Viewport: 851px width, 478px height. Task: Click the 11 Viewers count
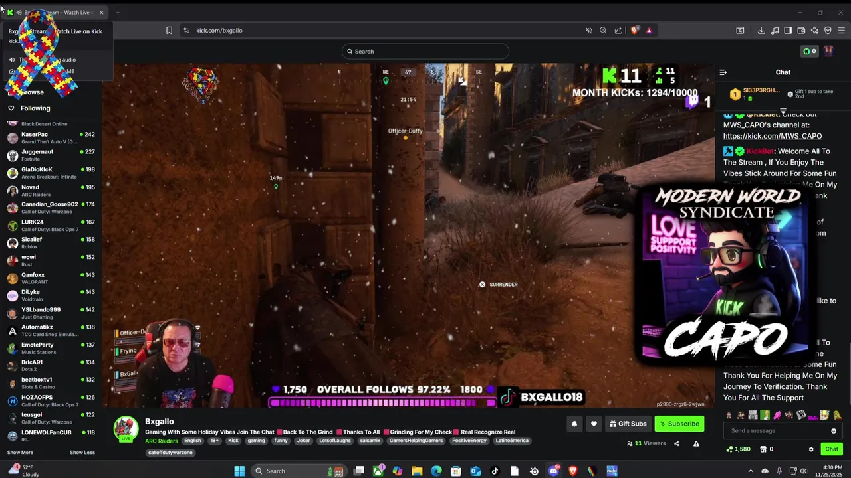click(x=646, y=443)
